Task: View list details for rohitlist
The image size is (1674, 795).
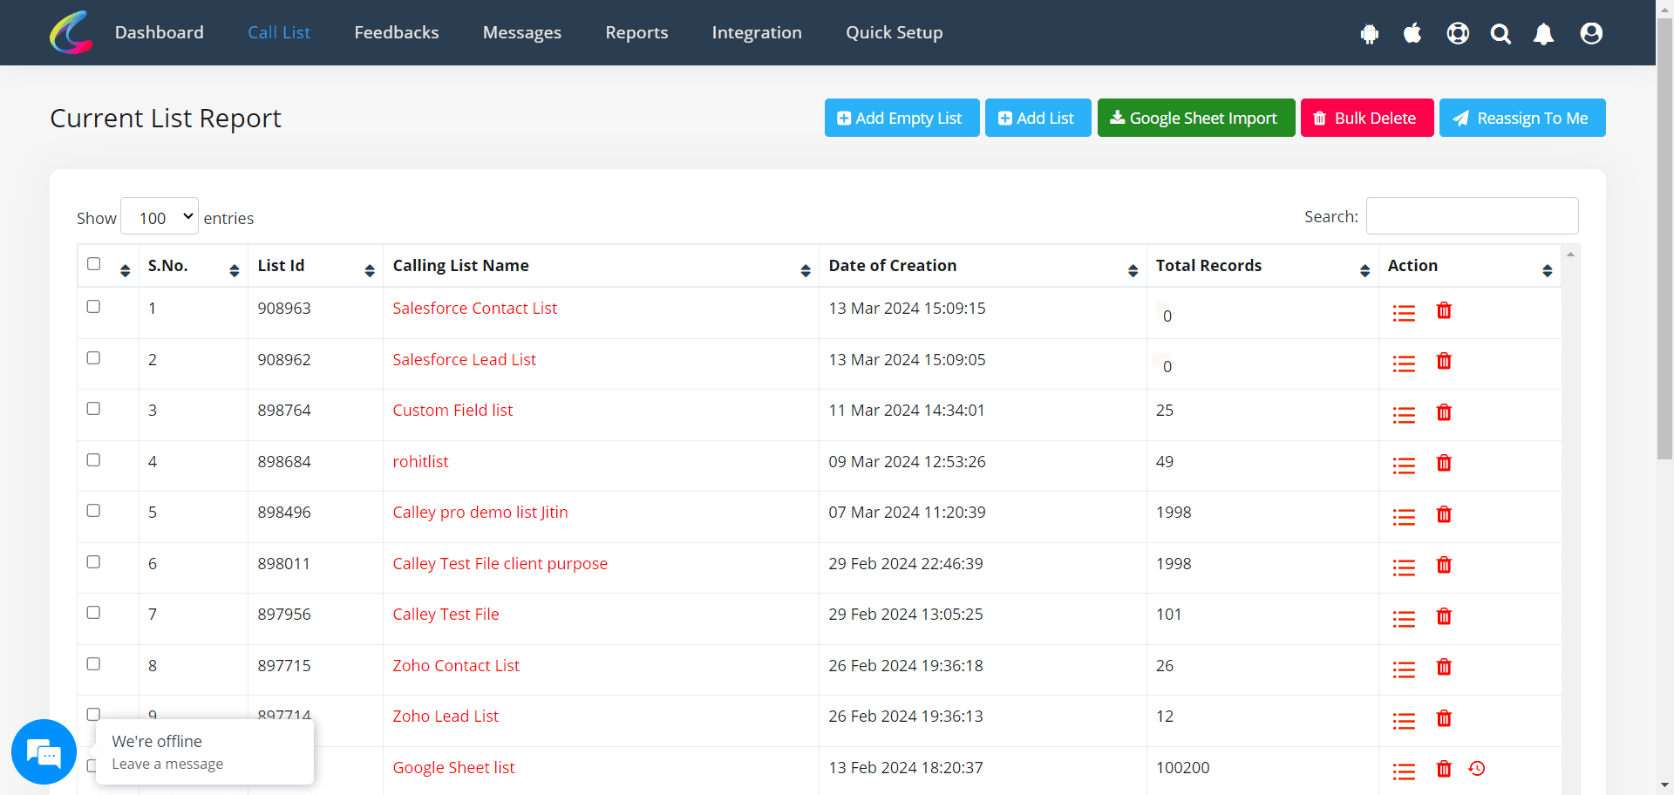Action: [x=1404, y=465]
